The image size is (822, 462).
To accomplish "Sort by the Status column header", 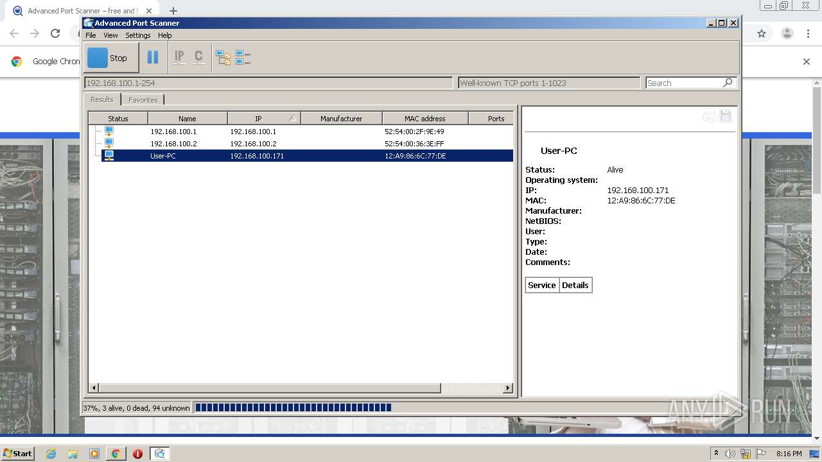I will (x=118, y=118).
